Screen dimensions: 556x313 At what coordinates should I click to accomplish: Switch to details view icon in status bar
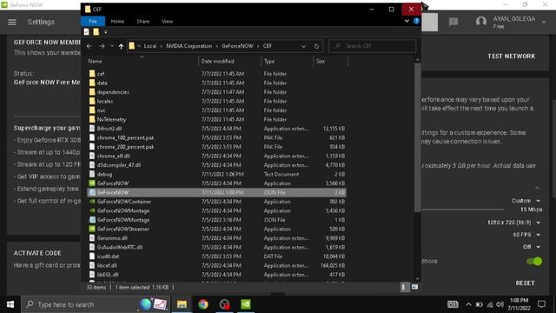pyautogui.click(x=404, y=287)
